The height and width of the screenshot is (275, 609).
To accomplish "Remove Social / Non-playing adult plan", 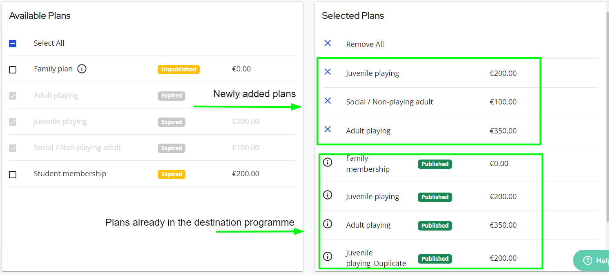I will [328, 100].
